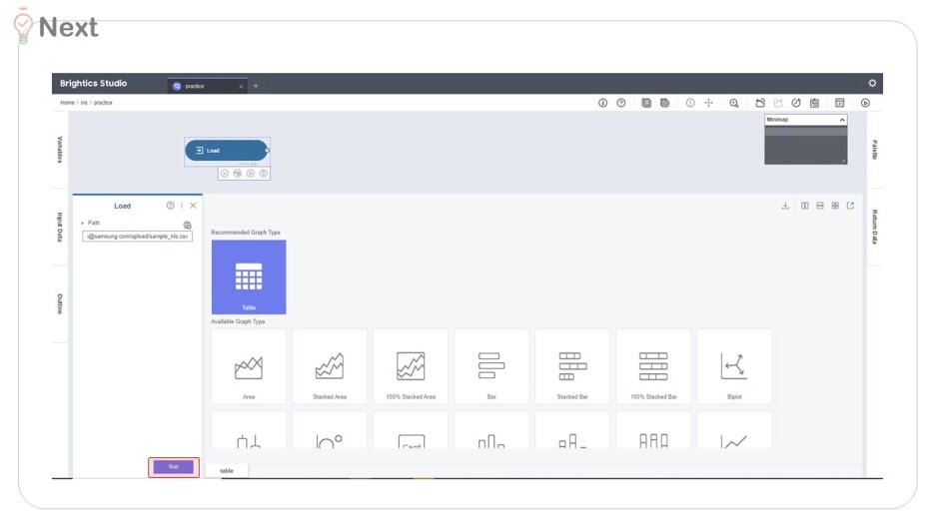The image size is (935, 526).
Task: Click the run play toolbar icon
Action: [x=865, y=103]
